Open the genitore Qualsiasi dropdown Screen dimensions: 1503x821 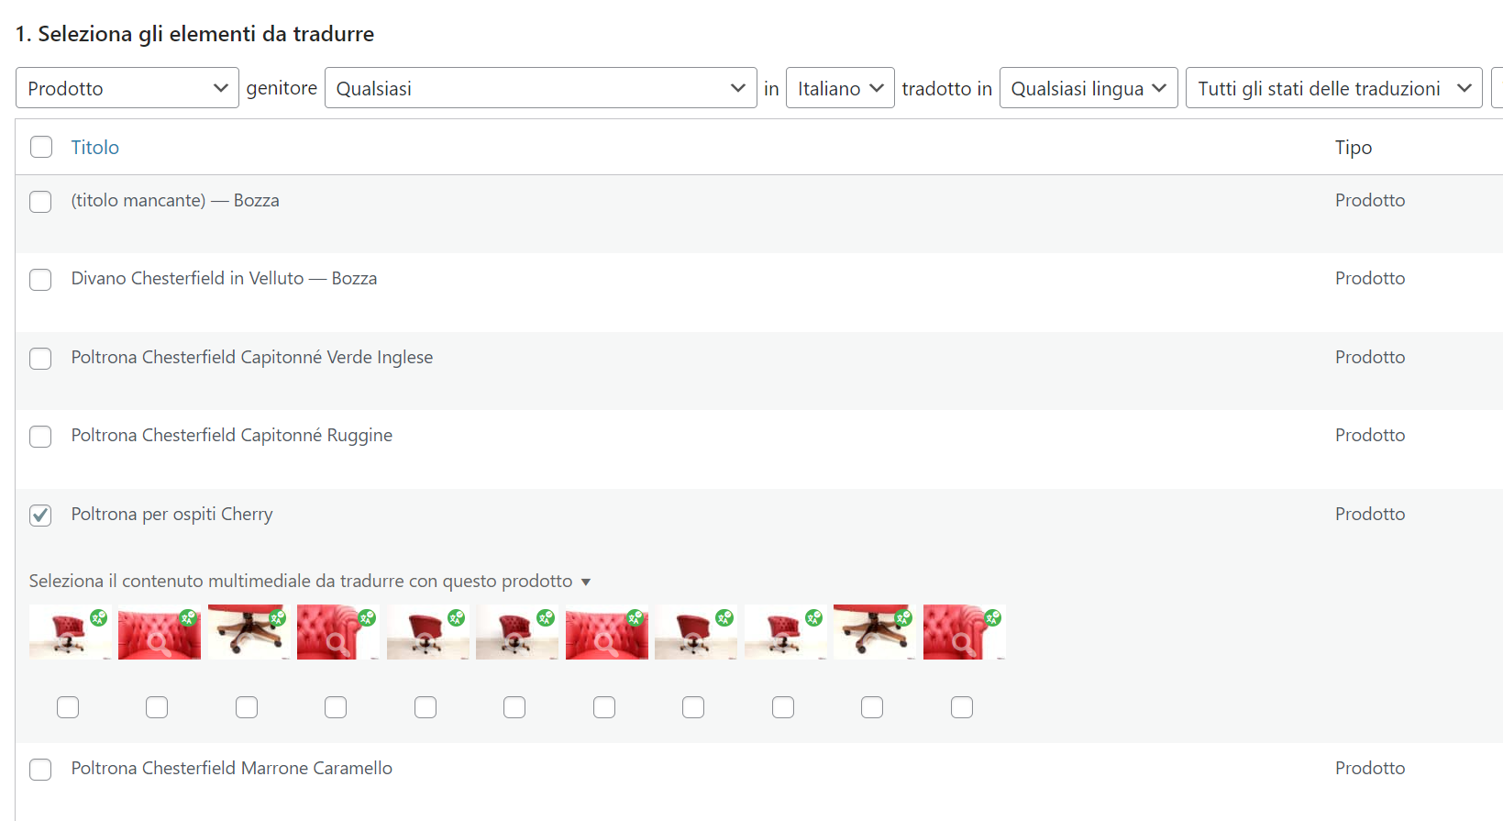[x=541, y=88]
